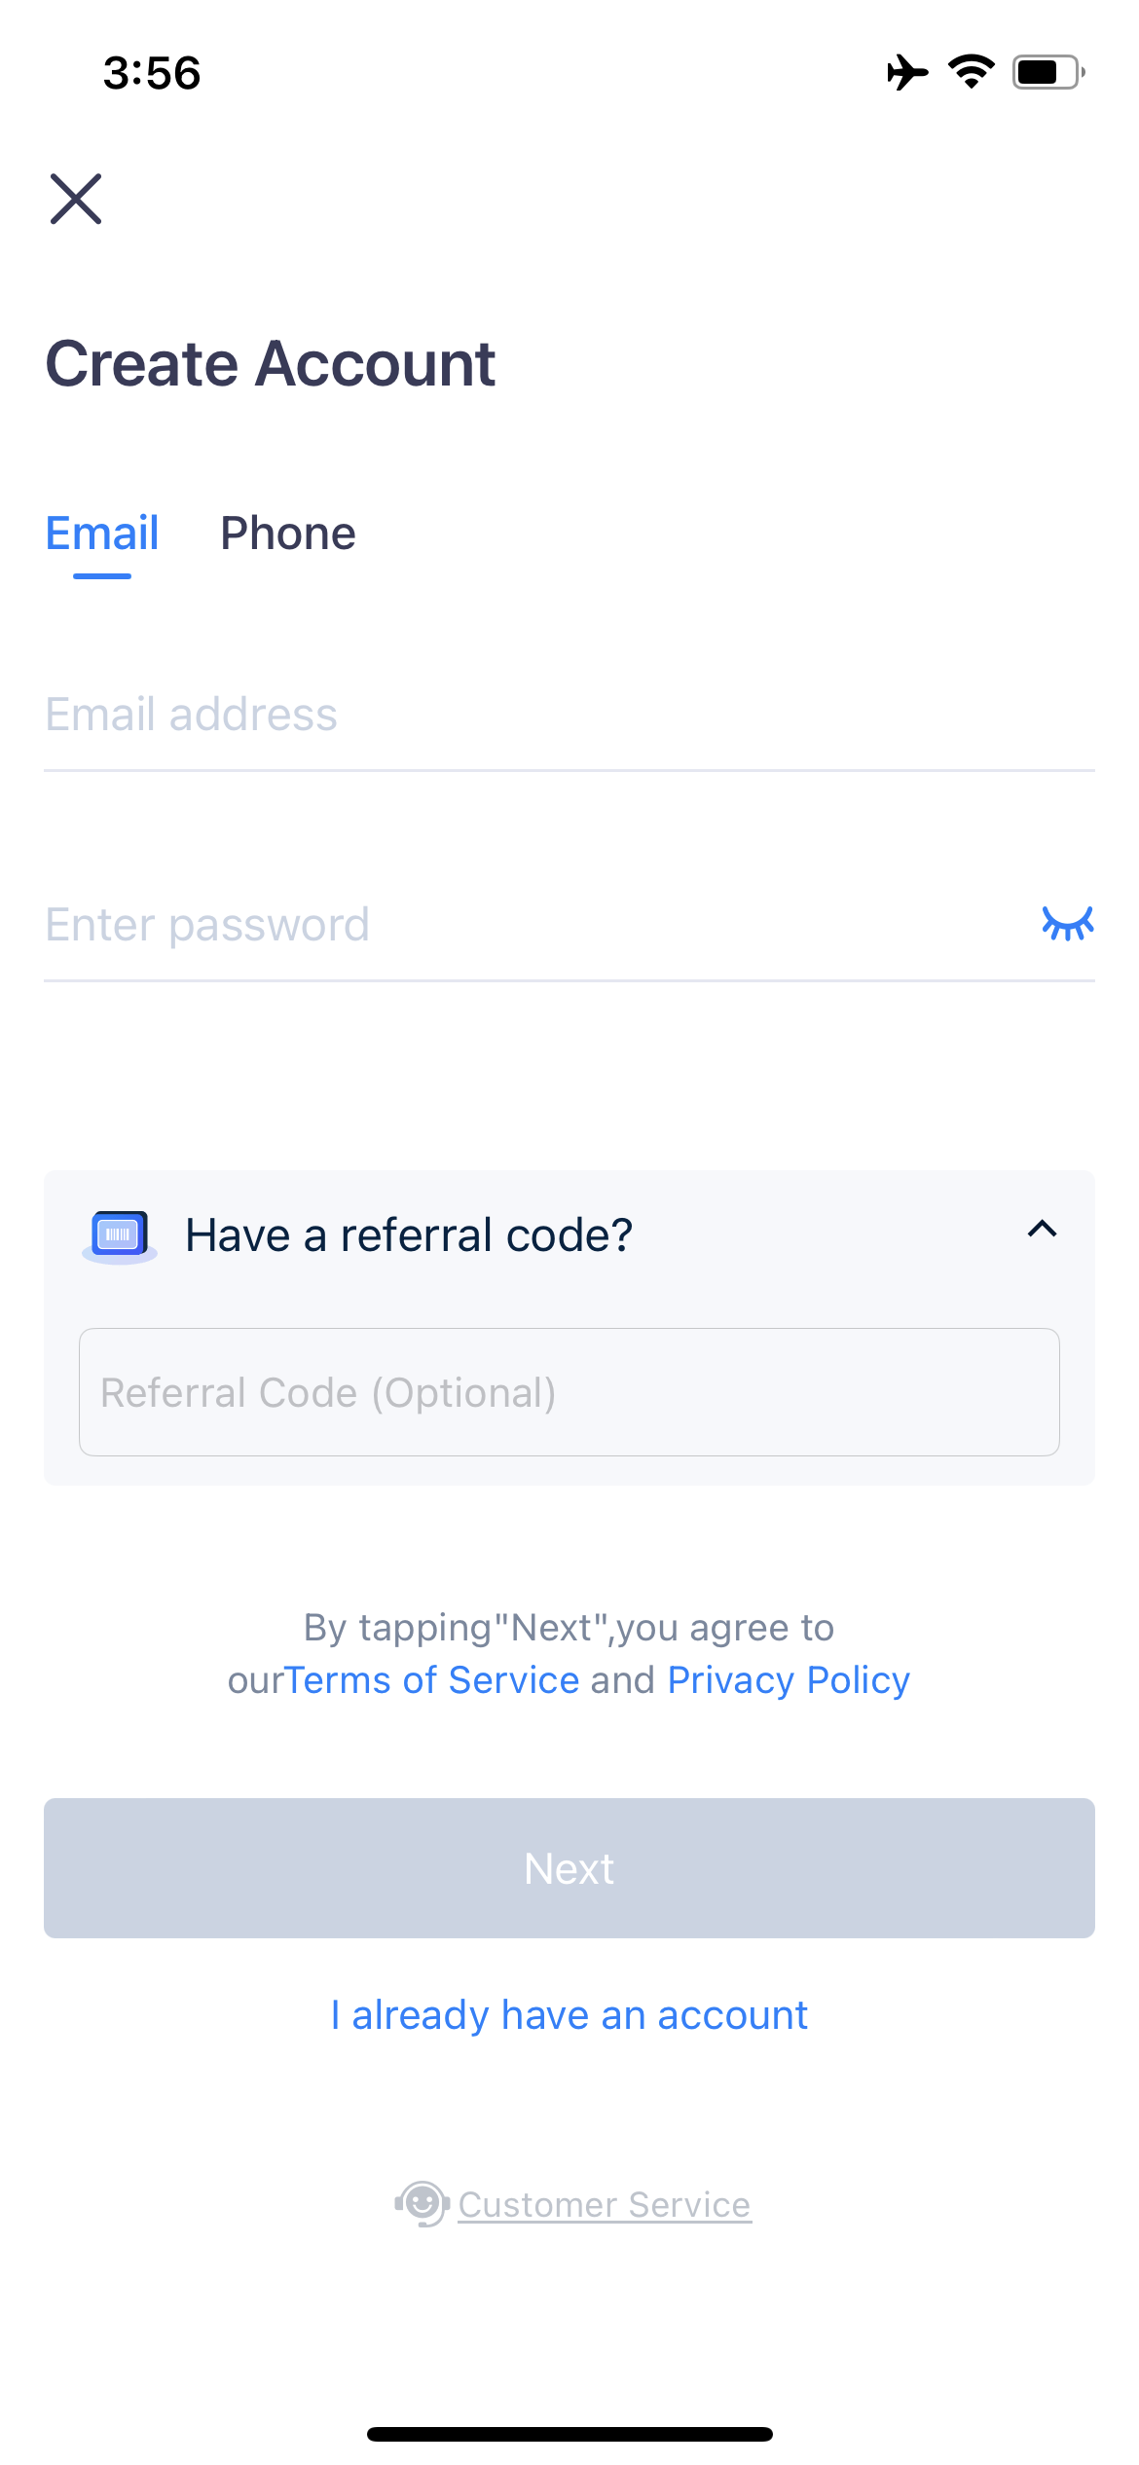Tap the airplane mode status icon

pos(907,73)
